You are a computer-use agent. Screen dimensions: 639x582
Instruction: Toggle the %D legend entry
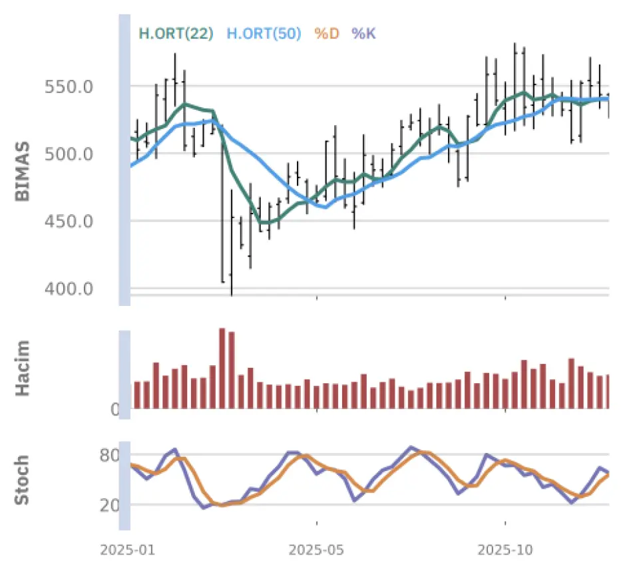click(326, 33)
